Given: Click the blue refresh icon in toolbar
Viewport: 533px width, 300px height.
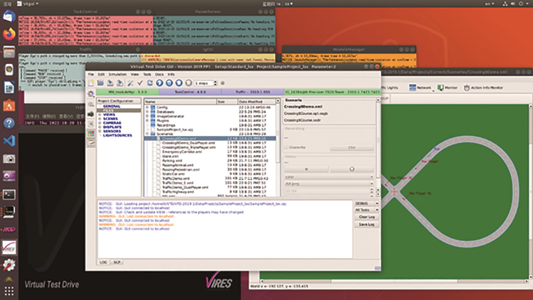Looking at the screenshot, I should coord(150,83).
